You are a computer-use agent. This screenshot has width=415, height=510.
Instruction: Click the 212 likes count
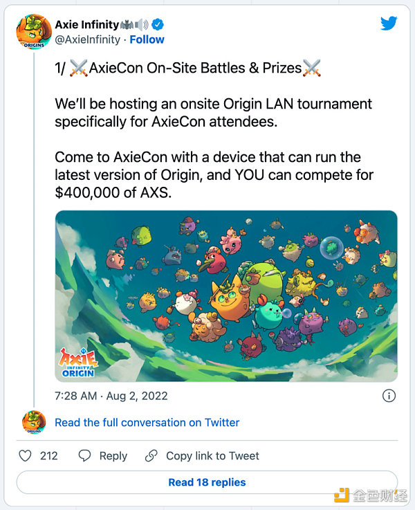pyautogui.click(x=48, y=456)
